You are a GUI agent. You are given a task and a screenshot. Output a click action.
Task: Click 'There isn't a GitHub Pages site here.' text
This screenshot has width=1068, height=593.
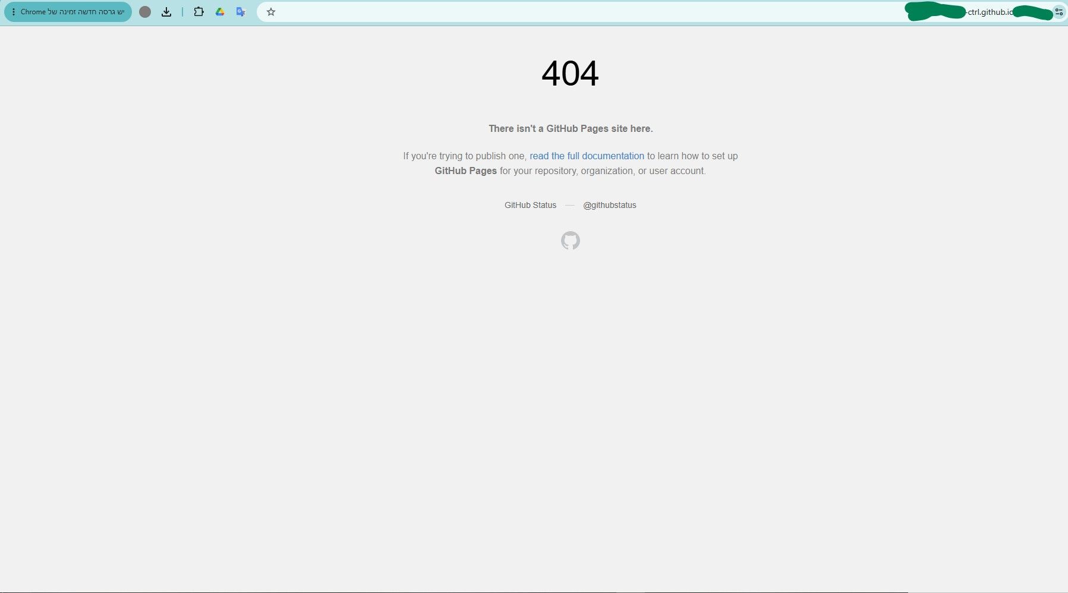pyautogui.click(x=571, y=128)
